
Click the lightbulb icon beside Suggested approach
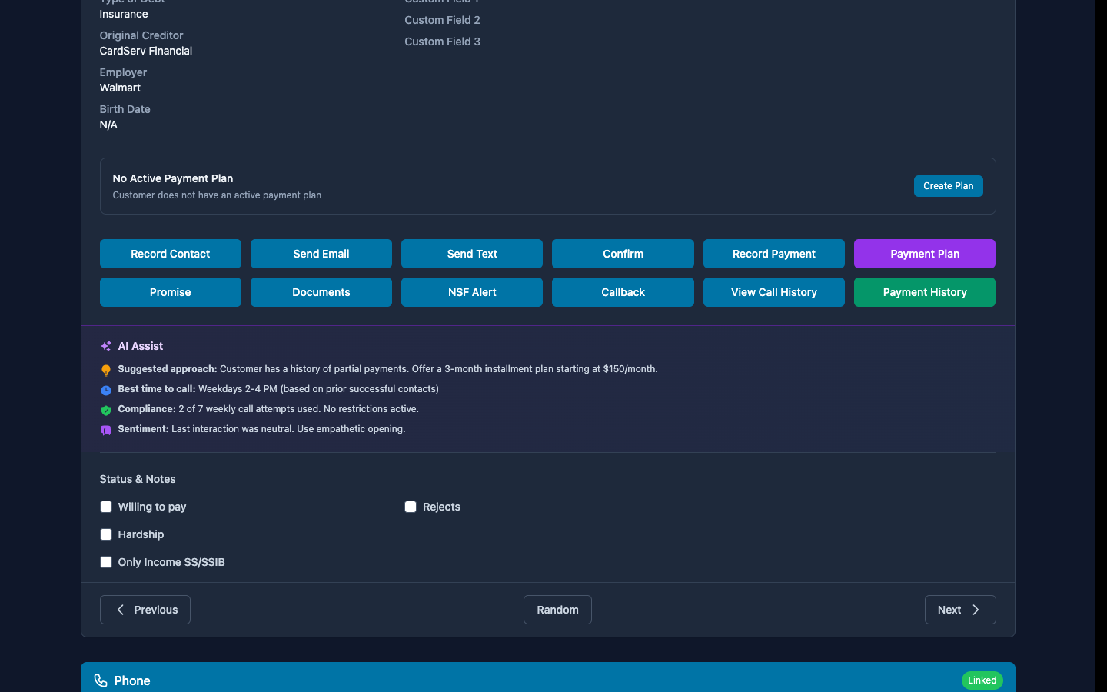pos(106,370)
